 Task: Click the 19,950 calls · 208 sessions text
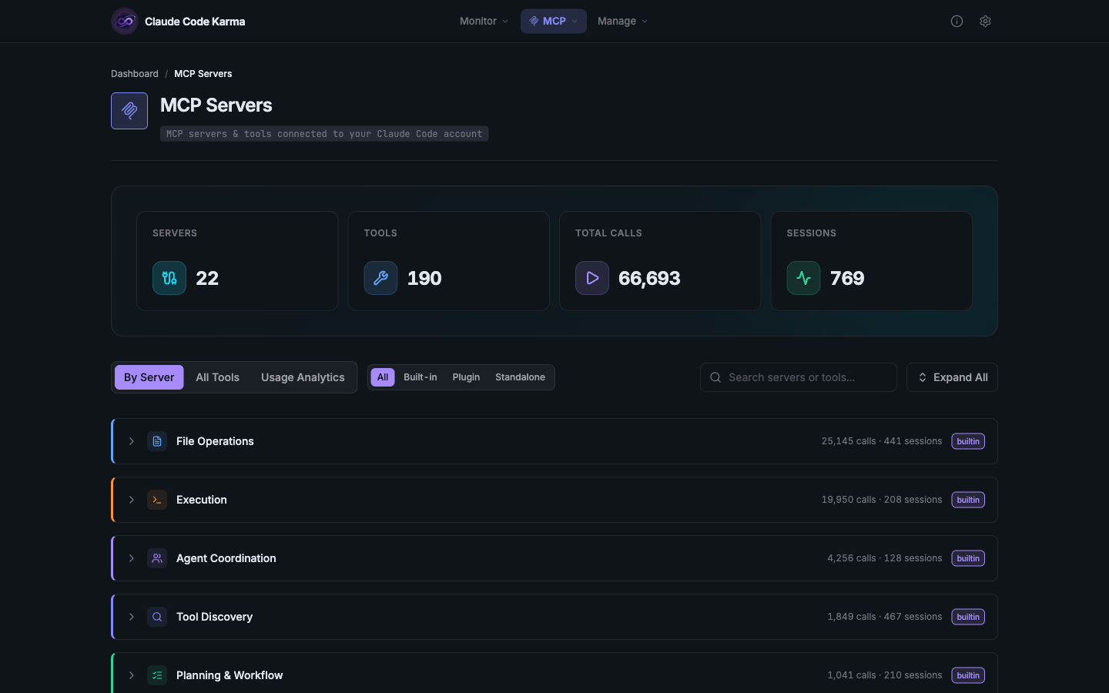[x=882, y=500]
